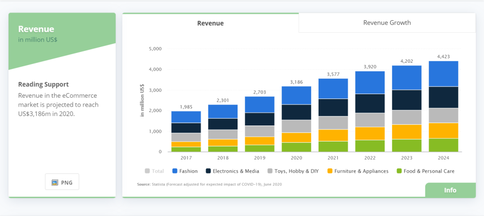
Task: Download chart as PNG
Action: click(x=62, y=182)
